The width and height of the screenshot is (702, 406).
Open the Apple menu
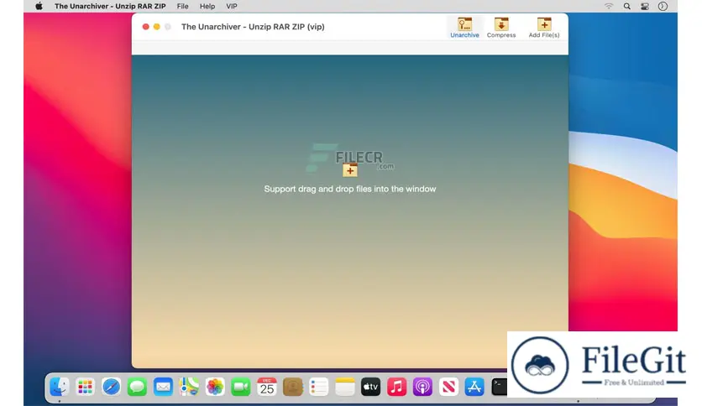[39, 6]
